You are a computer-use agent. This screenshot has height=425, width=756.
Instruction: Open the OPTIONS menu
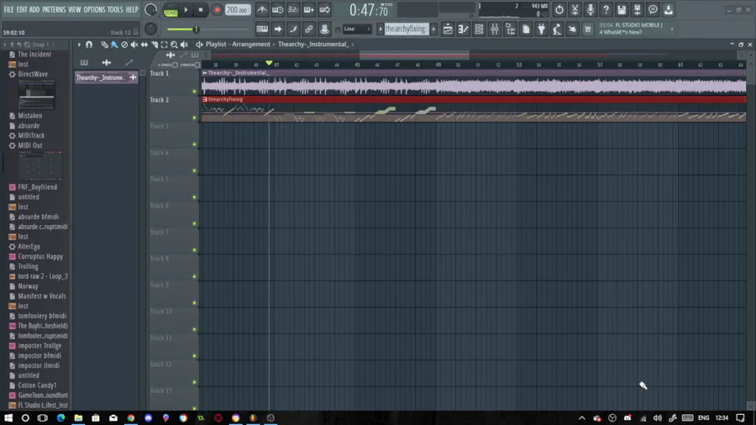tap(94, 9)
